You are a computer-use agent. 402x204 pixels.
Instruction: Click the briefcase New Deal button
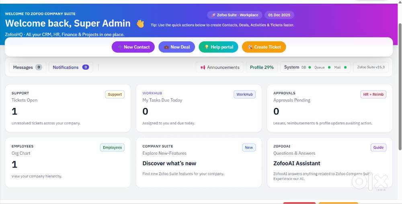pyautogui.click(x=177, y=47)
